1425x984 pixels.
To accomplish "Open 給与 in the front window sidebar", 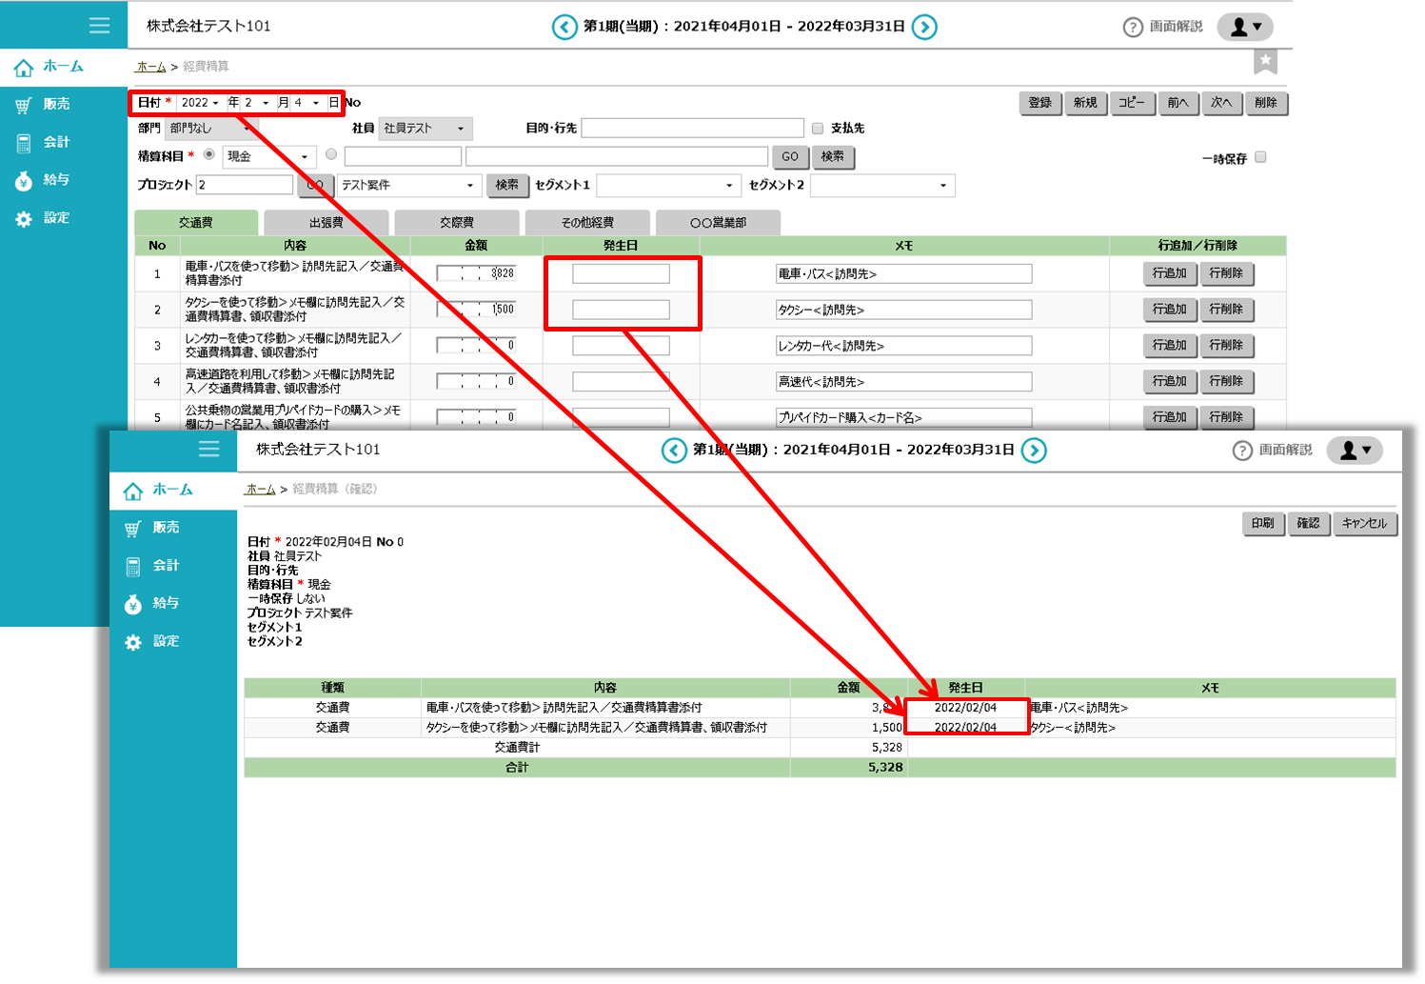I will click(x=165, y=603).
